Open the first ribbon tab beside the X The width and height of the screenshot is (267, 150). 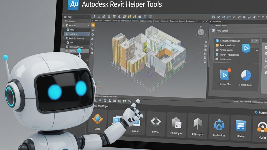99,21
